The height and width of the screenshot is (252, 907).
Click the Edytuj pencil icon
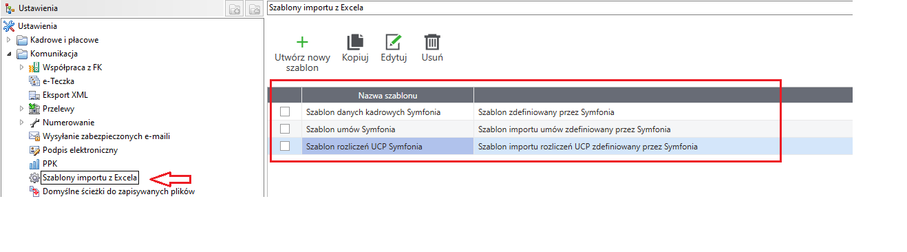point(394,41)
